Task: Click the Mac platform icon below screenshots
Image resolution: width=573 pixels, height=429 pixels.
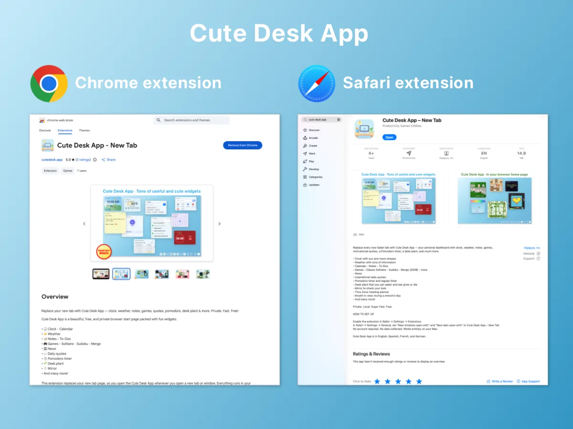Action: 355,234
